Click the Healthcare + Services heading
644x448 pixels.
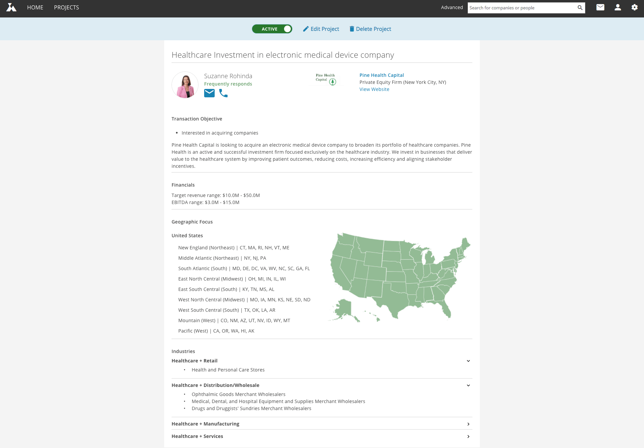pyautogui.click(x=197, y=436)
